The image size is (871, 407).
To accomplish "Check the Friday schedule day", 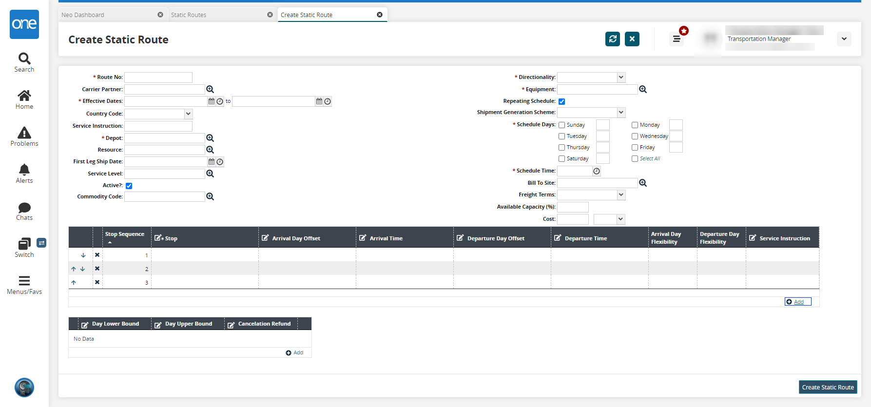I will point(635,148).
